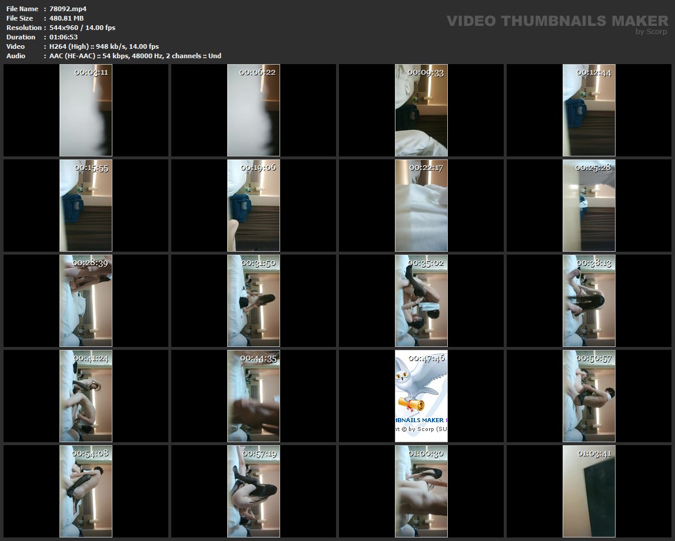Select the frame at 00:06:22
This screenshot has width=675, height=541.
click(x=254, y=111)
